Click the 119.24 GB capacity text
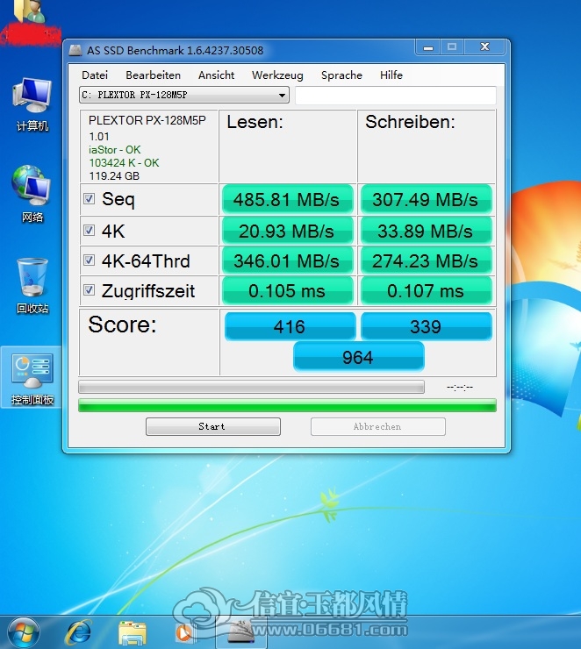Viewport: 581px width, 649px height. 114,176
